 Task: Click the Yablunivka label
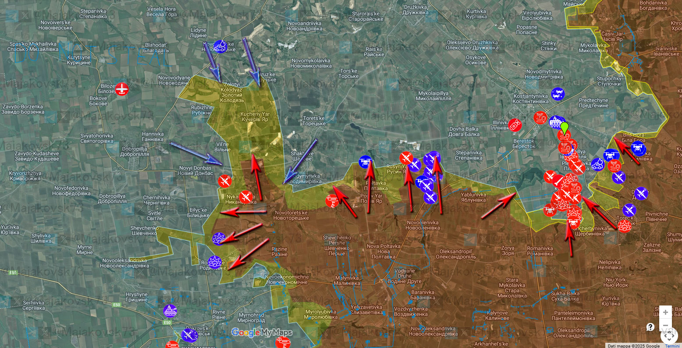(473, 197)
